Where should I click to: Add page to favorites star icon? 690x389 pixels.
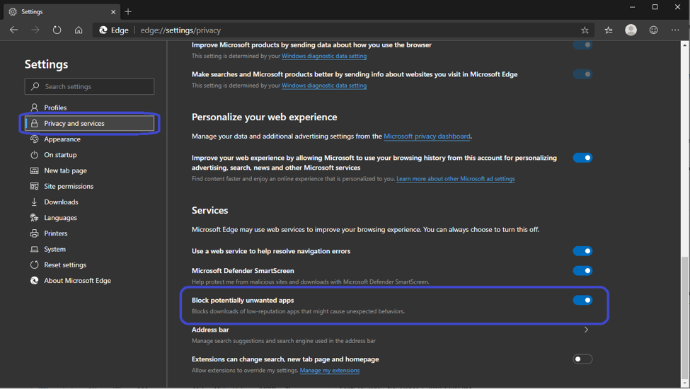coord(585,30)
